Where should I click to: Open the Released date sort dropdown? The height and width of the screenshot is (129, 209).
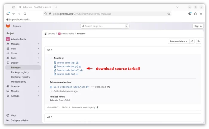(179, 41)
